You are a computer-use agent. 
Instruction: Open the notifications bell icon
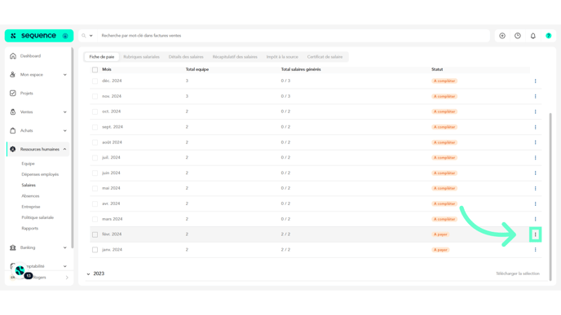533,36
